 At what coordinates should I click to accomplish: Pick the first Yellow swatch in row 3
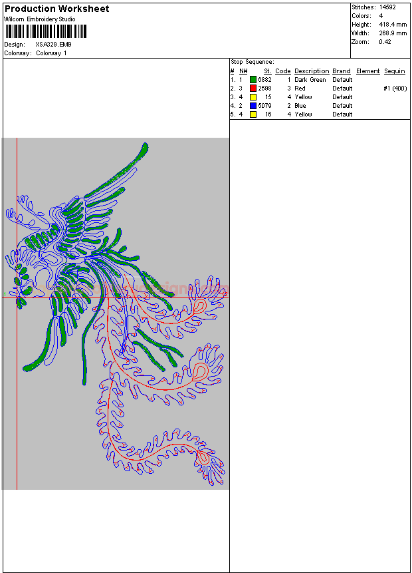[x=253, y=97]
